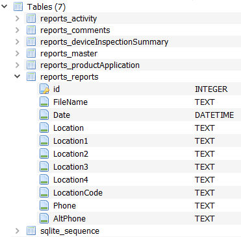Viewport: 241px width, 237px height.
Task: Collapse the Tables (7) node
Action: pos(5,6)
